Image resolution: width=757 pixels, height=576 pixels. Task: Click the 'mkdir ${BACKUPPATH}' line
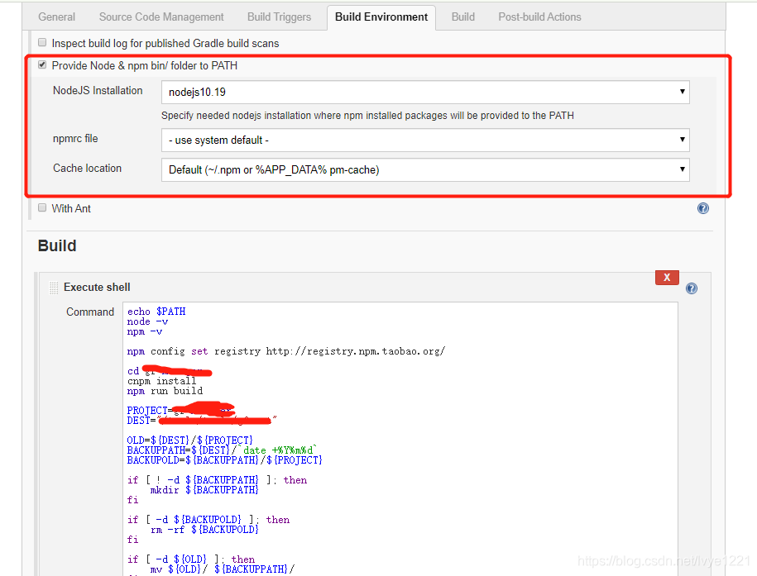click(204, 490)
